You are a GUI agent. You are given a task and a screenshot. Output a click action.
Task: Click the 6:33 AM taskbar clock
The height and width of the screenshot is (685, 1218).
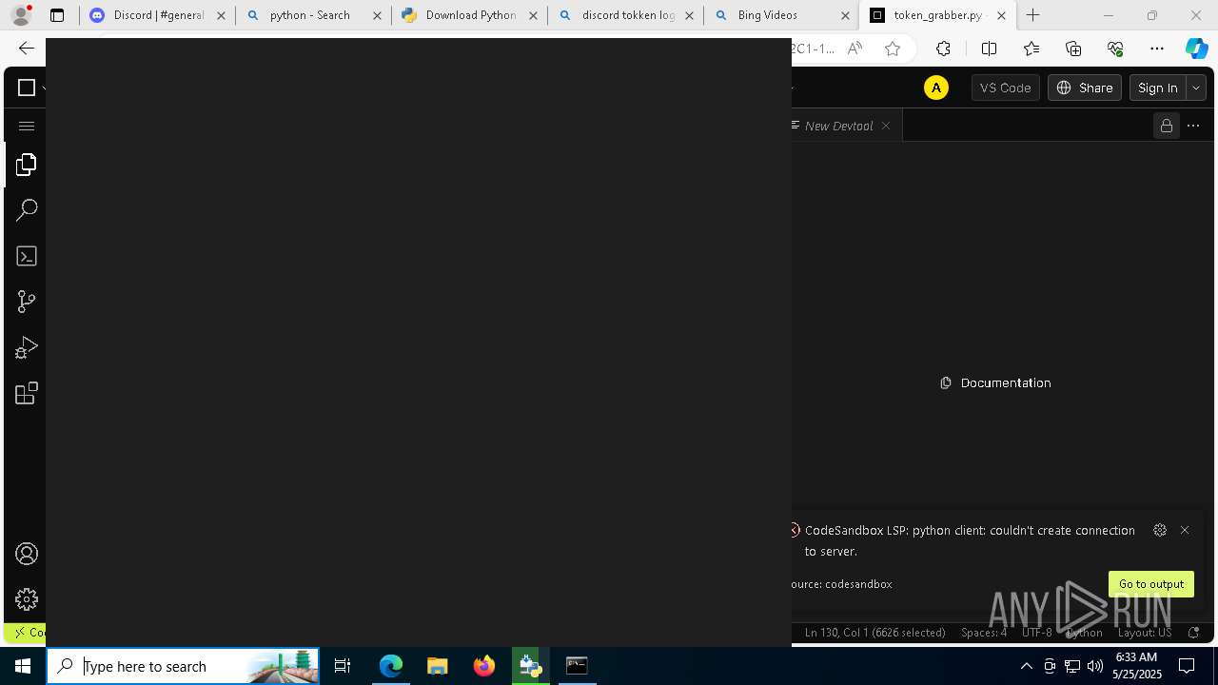[1136, 666]
